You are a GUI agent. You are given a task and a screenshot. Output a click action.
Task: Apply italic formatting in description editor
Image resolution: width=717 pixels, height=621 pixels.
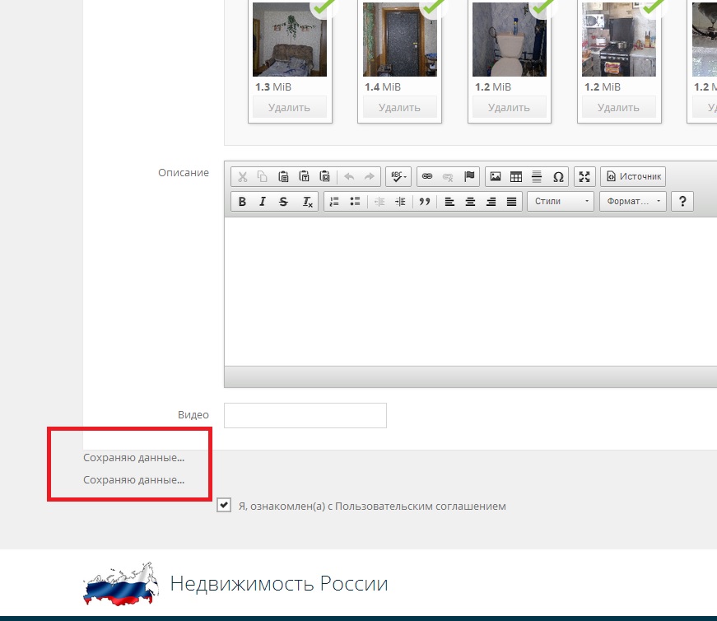[x=263, y=202]
